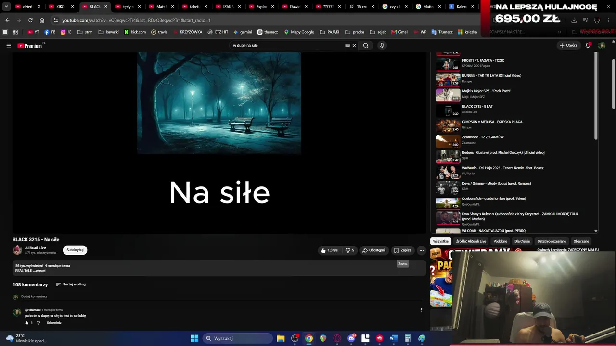This screenshot has height=346, width=616.
Task: Open FROSTI FT. FAGATA - TOXIC thumbnail
Action: coord(448,63)
